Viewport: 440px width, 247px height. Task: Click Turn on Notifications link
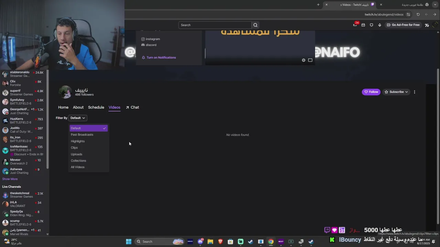pos(159,58)
